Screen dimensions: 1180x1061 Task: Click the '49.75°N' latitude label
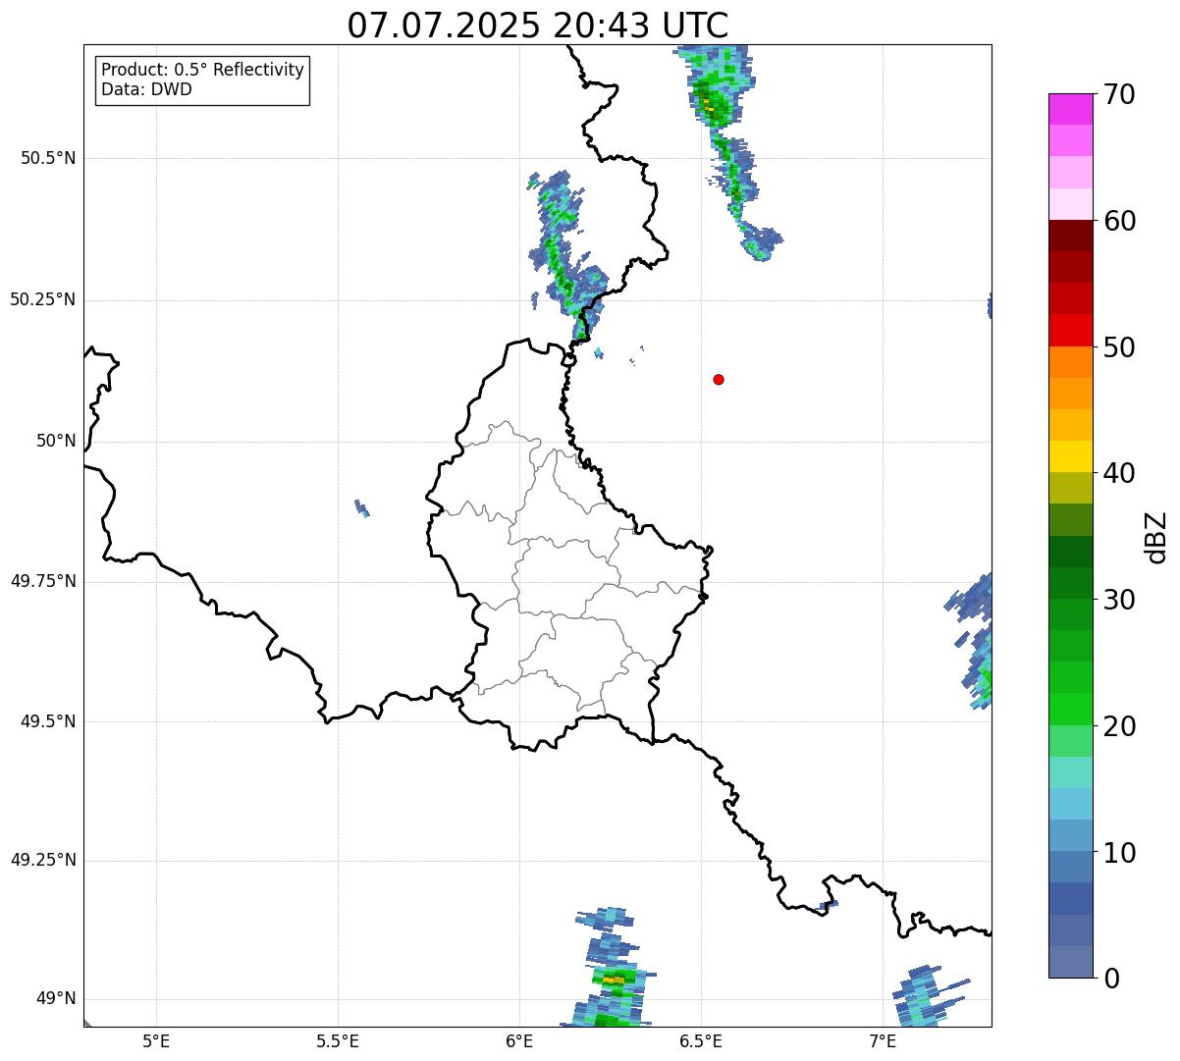click(42, 581)
